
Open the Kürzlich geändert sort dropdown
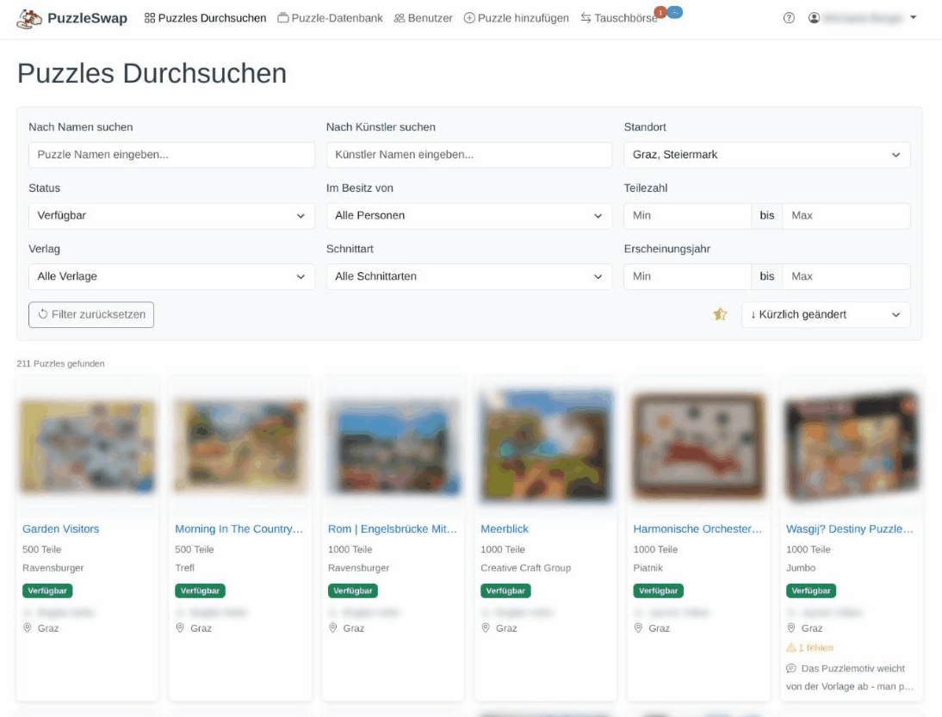click(x=825, y=315)
